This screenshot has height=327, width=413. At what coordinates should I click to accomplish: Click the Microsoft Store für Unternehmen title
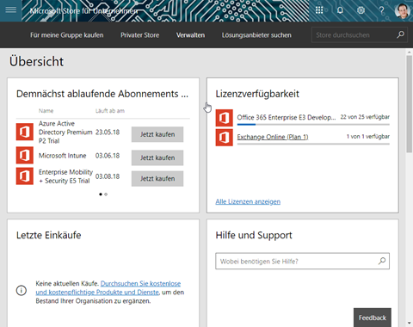tap(83, 11)
